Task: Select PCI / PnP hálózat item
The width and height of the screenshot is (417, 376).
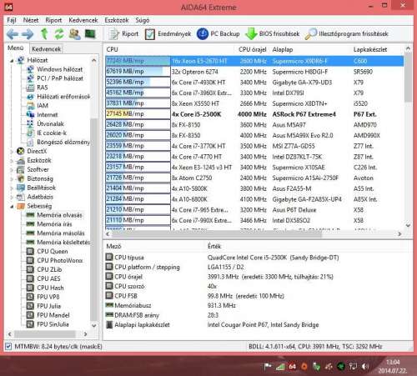Action: [x=60, y=78]
